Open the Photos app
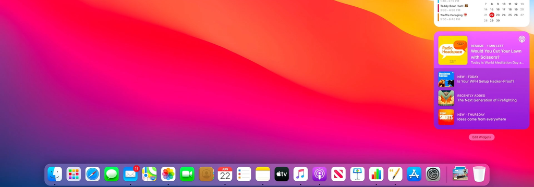The width and height of the screenshot is (534, 187). click(x=168, y=174)
